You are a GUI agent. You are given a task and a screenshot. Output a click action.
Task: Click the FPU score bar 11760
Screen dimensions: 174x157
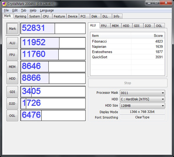click(53, 55)
